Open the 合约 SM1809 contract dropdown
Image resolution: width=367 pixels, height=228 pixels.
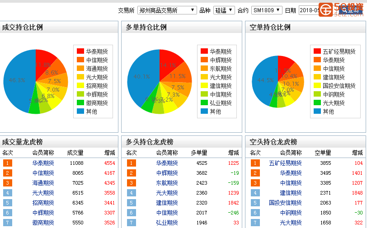[x=267, y=10]
